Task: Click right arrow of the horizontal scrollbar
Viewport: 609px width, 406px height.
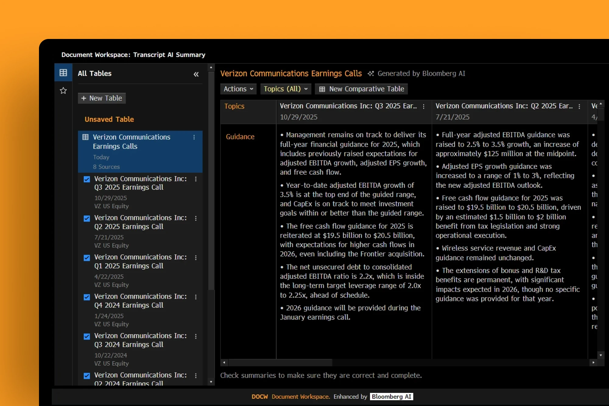Action: click(x=593, y=362)
